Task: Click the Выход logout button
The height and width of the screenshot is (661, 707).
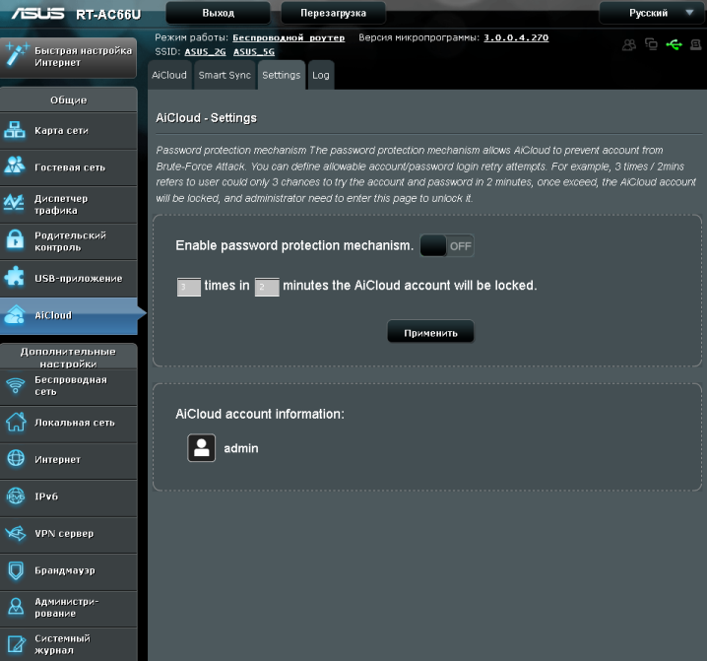Action: (219, 13)
